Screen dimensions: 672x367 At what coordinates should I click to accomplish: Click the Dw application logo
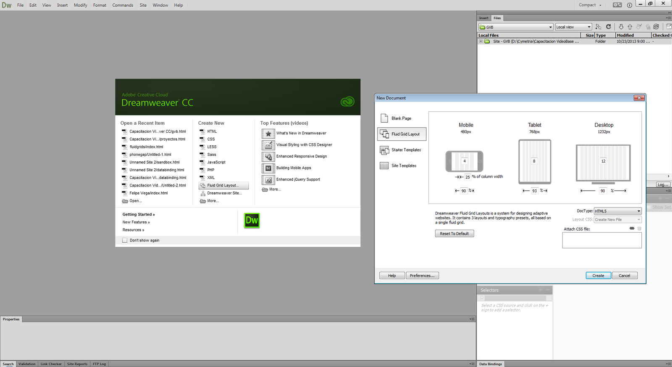pyautogui.click(x=7, y=5)
